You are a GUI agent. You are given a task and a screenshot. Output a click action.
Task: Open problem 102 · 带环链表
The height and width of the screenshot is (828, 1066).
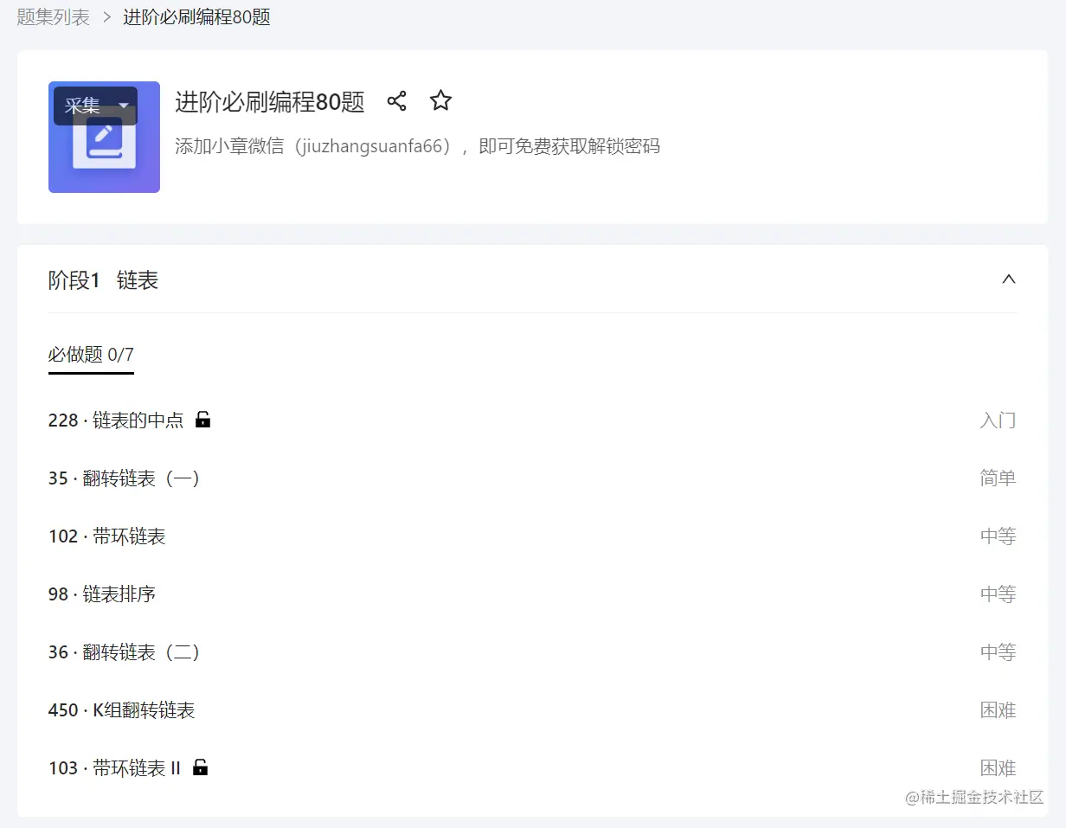coord(106,536)
